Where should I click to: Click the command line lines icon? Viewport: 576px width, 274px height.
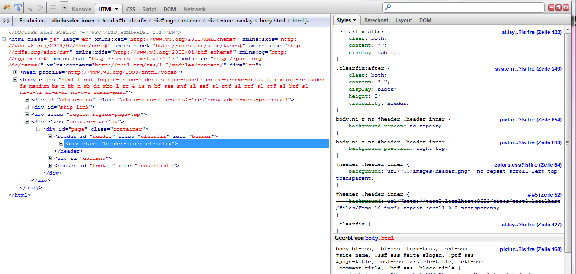pyautogui.click(x=53, y=8)
